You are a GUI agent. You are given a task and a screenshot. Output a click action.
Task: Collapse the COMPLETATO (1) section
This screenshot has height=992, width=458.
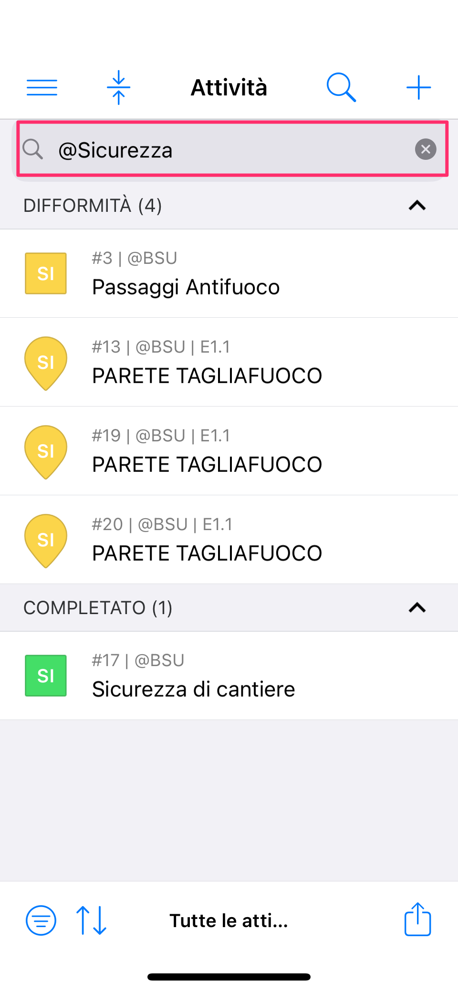(x=417, y=607)
